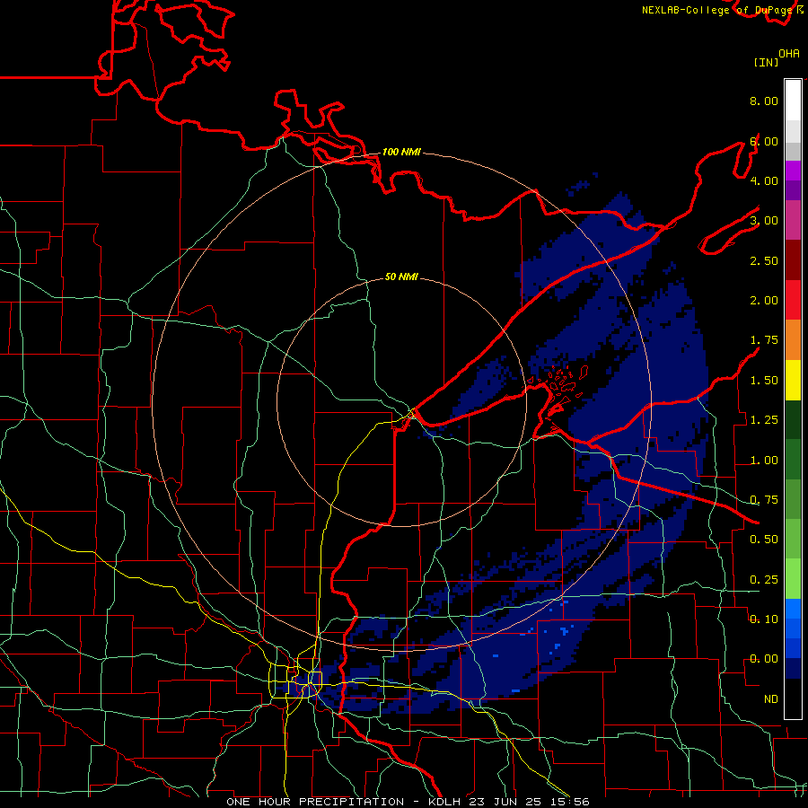Select the 1.50 legend value
Image resolution: width=808 pixels, height=808 pixels.
coord(764,381)
